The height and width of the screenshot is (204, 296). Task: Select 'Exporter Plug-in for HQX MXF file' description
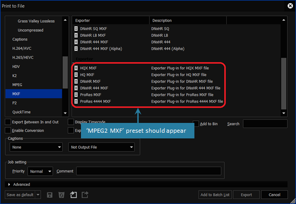click(x=180, y=68)
